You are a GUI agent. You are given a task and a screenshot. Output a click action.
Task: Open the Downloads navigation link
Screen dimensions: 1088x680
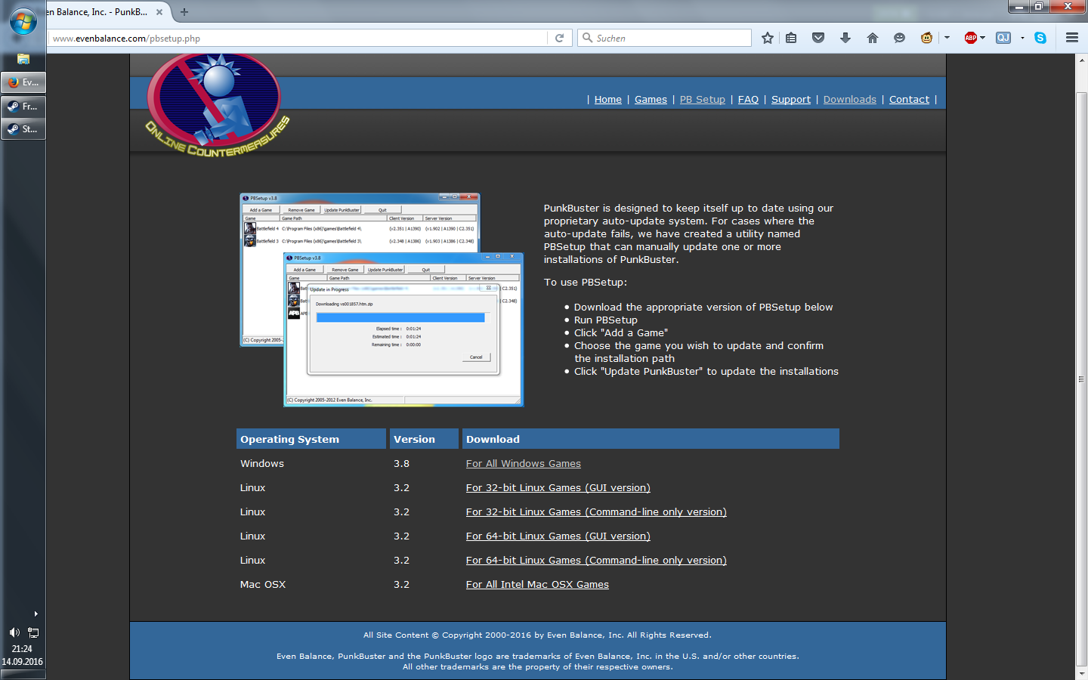pyautogui.click(x=849, y=100)
